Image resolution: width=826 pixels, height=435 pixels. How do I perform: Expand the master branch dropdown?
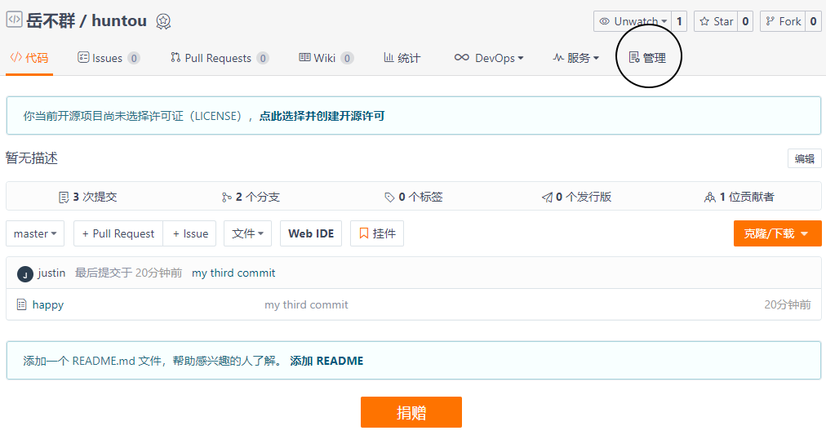[x=35, y=233]
